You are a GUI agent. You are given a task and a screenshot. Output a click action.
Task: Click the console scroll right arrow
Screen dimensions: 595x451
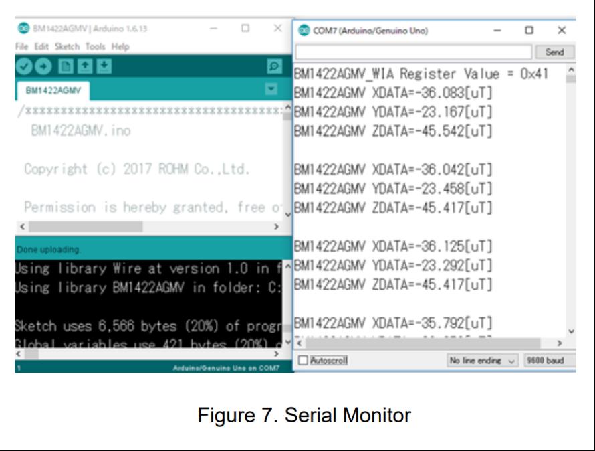(277, 354)
